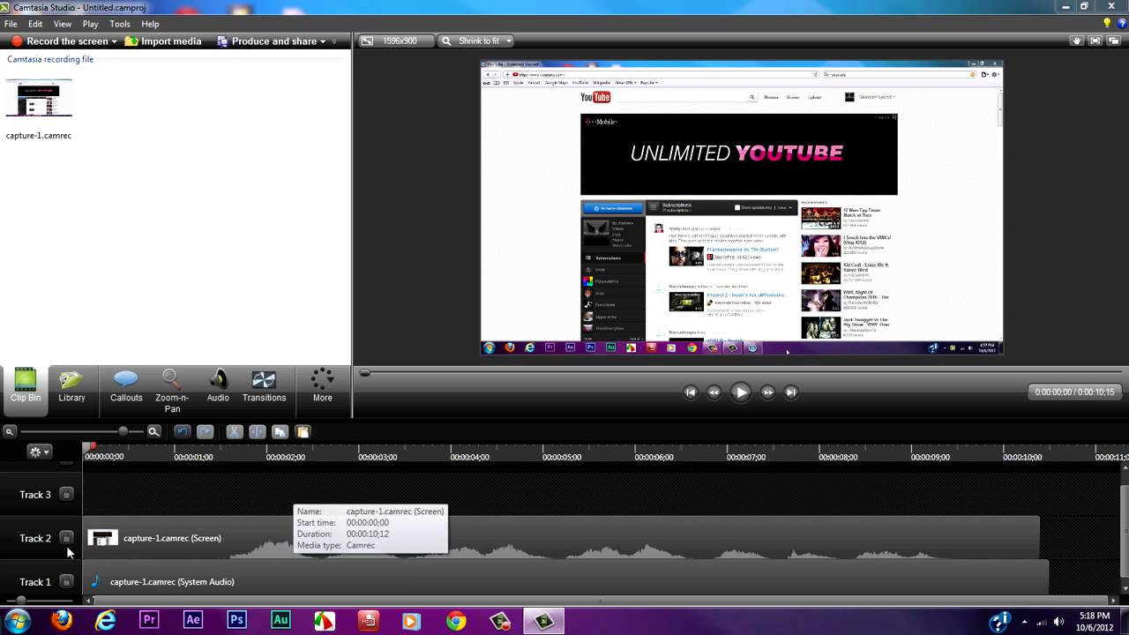Open the Zoom-n-Pan tool
Viewport: 1129px width, 635px height.
tap(172, 390)
